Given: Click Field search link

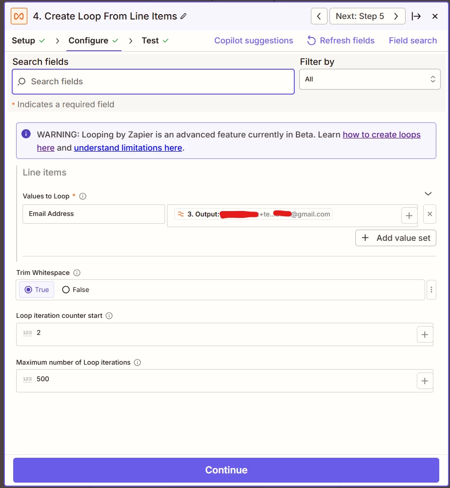Looking at the screenshot, I should point(412,41).
